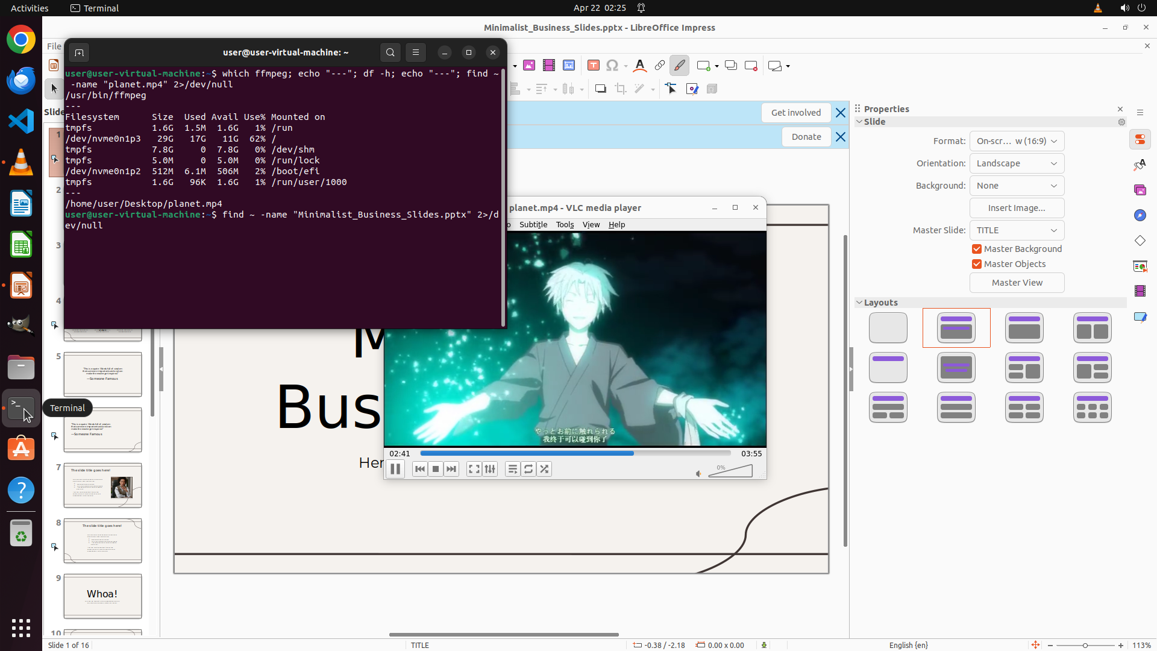Toggle VLC playlist icon
The image size is (1157, 651).
[x=512, y=469]
